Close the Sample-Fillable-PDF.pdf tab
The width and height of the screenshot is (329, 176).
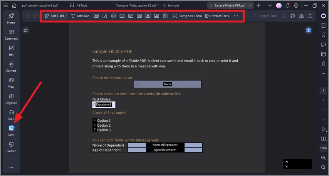(250, 6)
